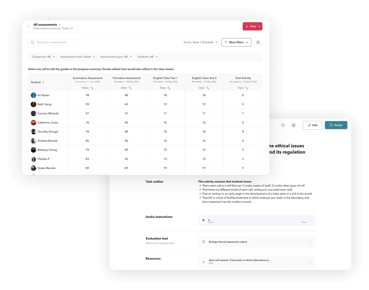This screenshot has width=369, height=290.
Task: Open the assessment settings gear icon
Action: tap(258, 42)
